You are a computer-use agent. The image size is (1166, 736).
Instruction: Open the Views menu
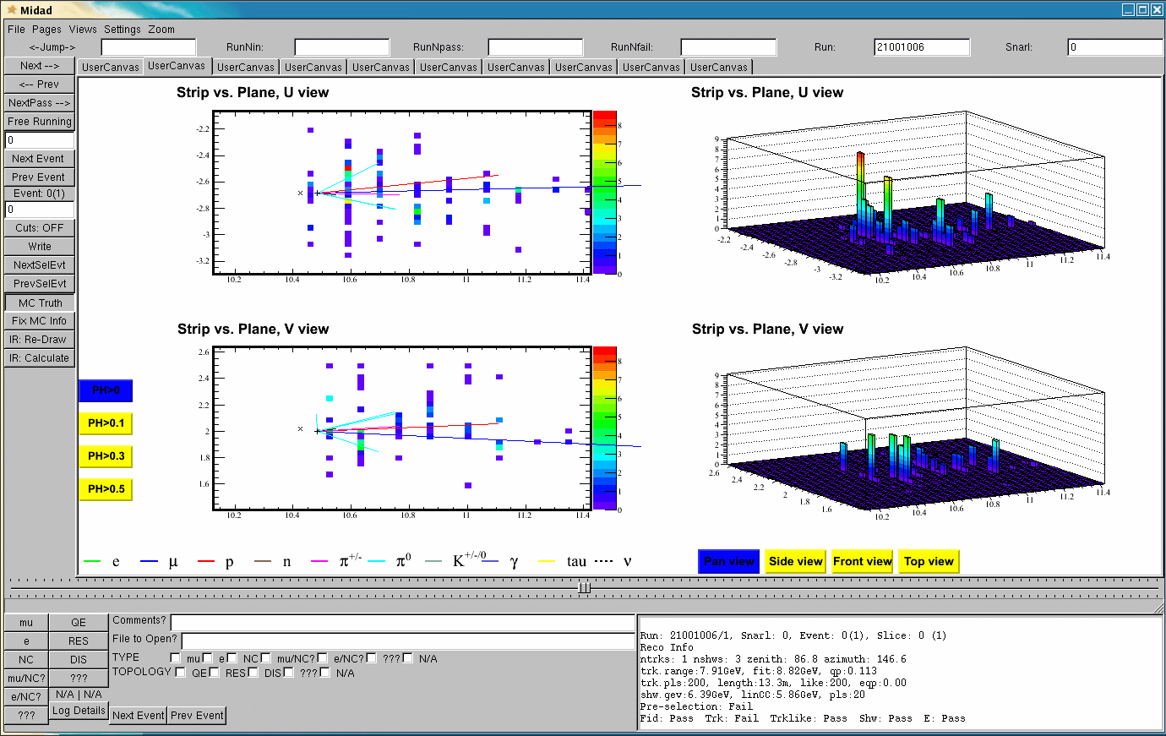point(83,29)
